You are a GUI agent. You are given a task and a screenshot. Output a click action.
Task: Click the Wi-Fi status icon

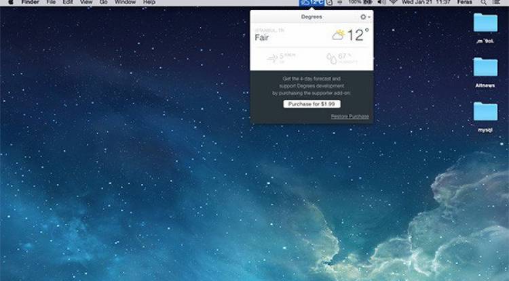click(394, 2)
